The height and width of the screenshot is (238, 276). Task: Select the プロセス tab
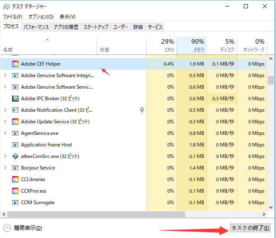pos(11,26)
